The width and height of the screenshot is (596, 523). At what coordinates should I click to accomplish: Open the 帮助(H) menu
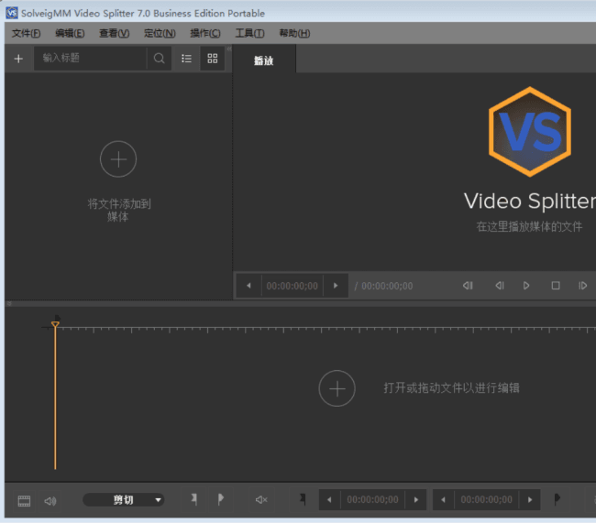(294, 33)
